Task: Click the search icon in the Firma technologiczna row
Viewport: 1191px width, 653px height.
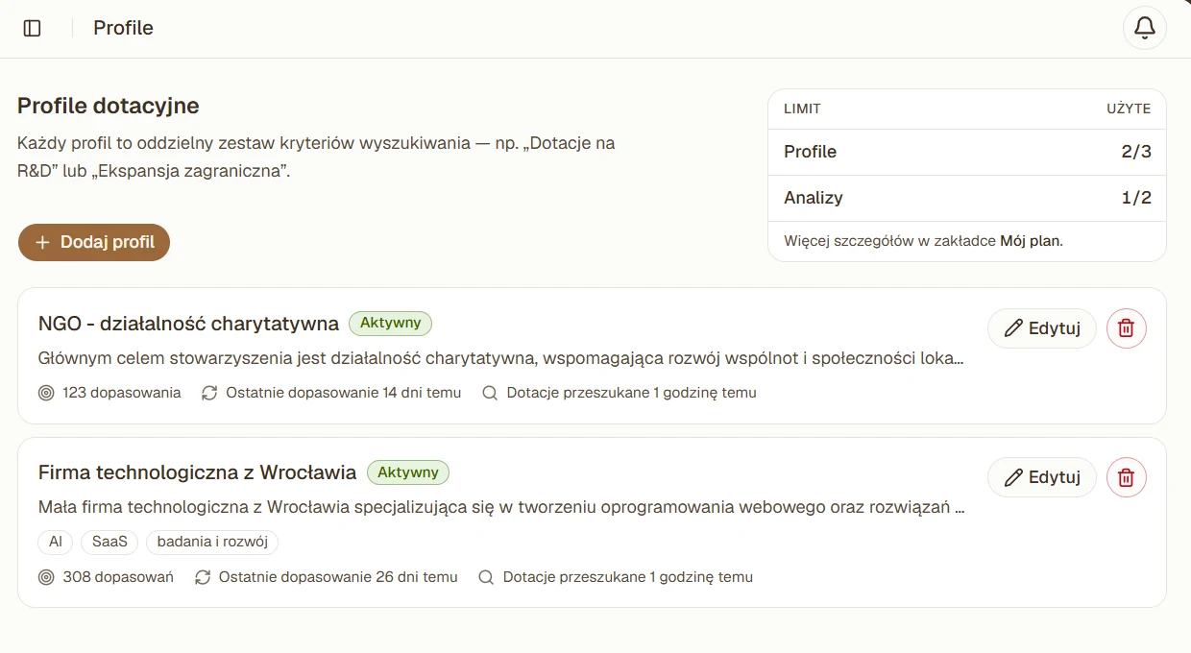Action: pyautogui.click(x=486, y=577)
